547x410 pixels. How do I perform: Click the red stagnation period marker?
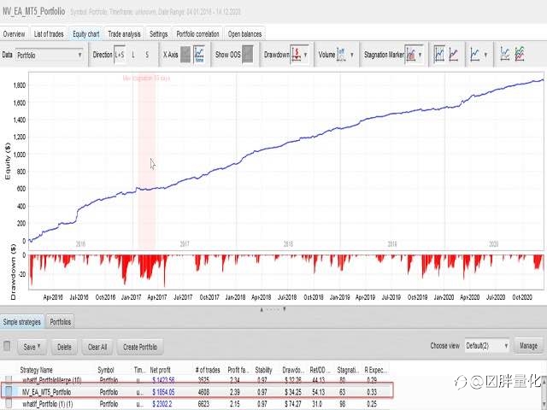(x=146, y=161)
